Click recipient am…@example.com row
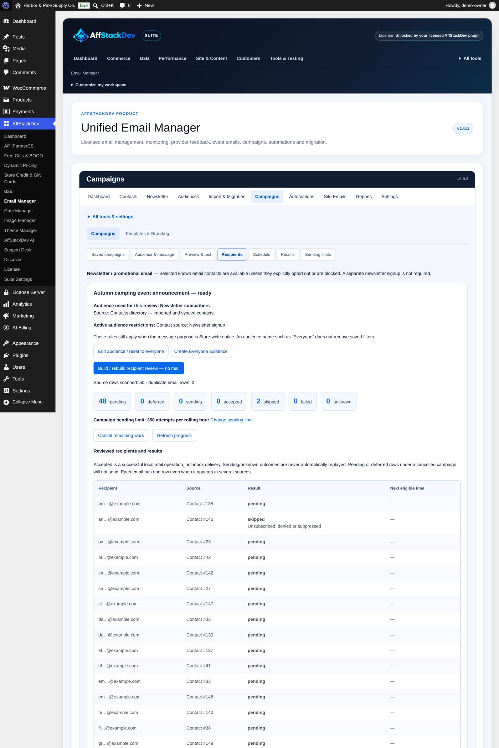 click(277, 504)
